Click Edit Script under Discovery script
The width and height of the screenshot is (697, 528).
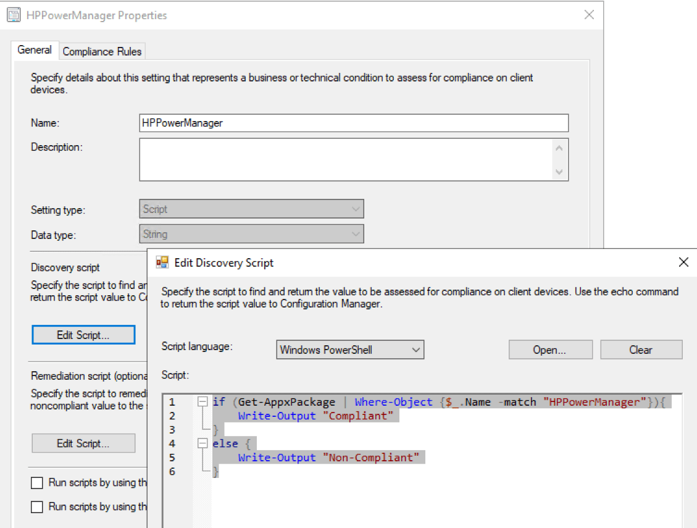83,334
